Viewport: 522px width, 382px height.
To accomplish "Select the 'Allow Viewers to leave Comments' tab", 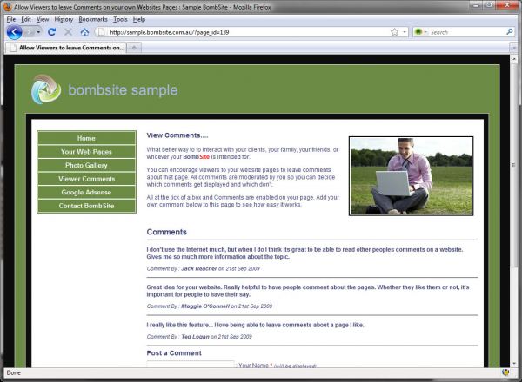I will (x=66, y=47).
